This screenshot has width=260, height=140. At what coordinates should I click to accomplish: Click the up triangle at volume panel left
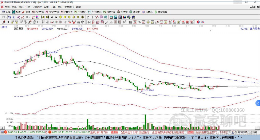point(3,128)
